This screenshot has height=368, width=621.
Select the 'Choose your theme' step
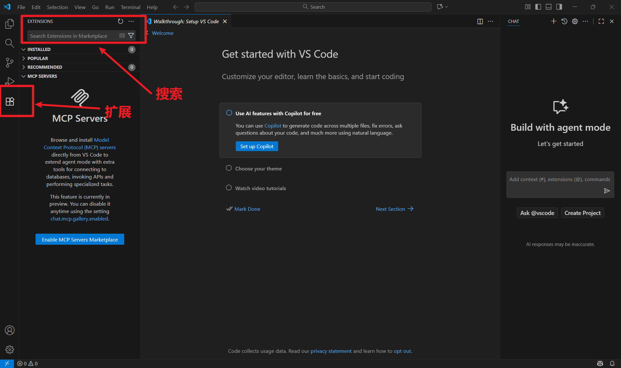pos(258,169)
